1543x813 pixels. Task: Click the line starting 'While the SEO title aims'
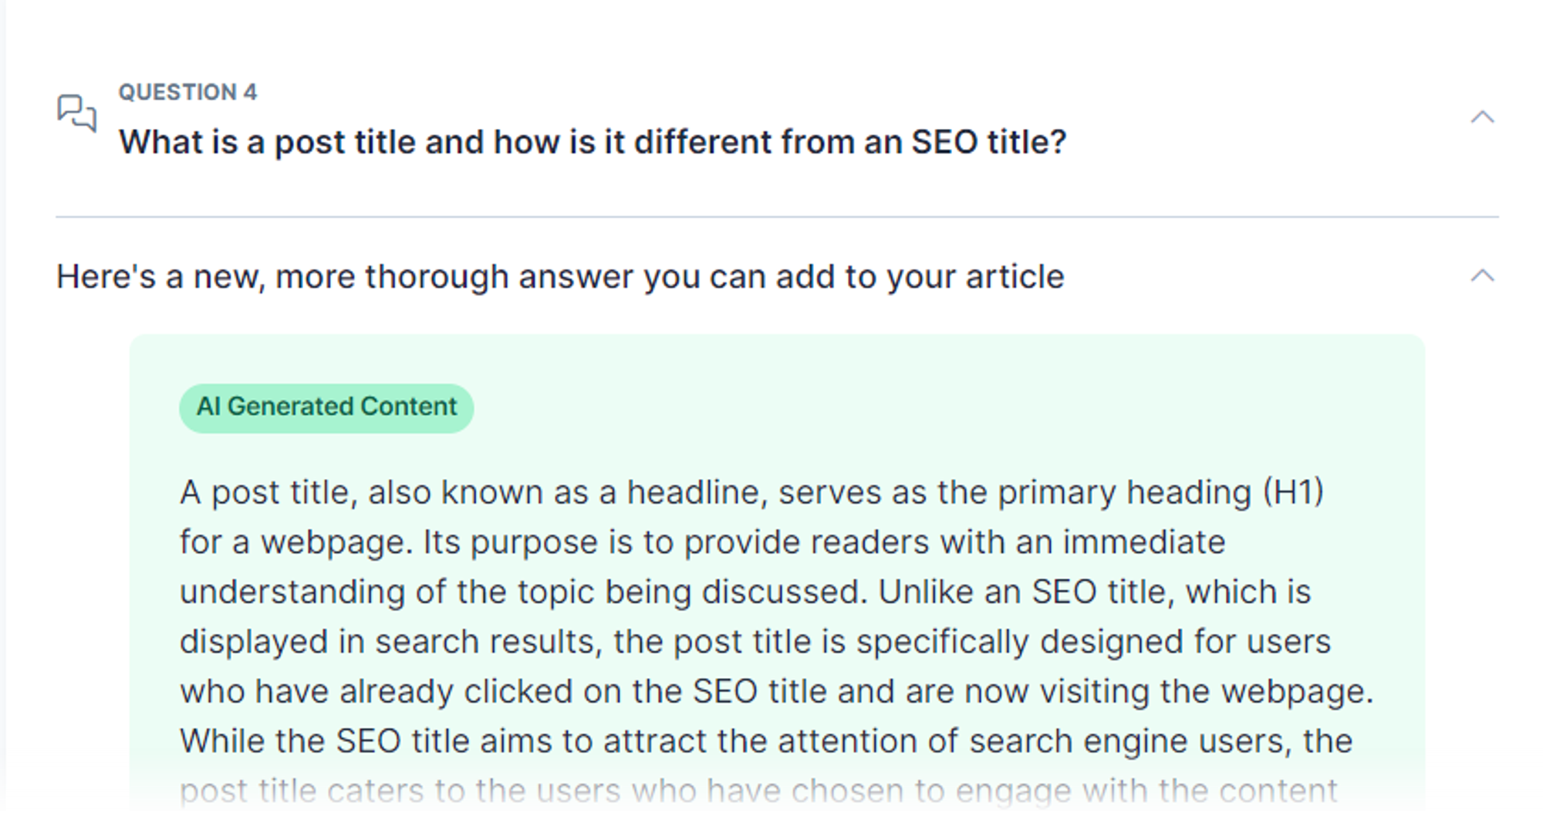pos(766,741)
